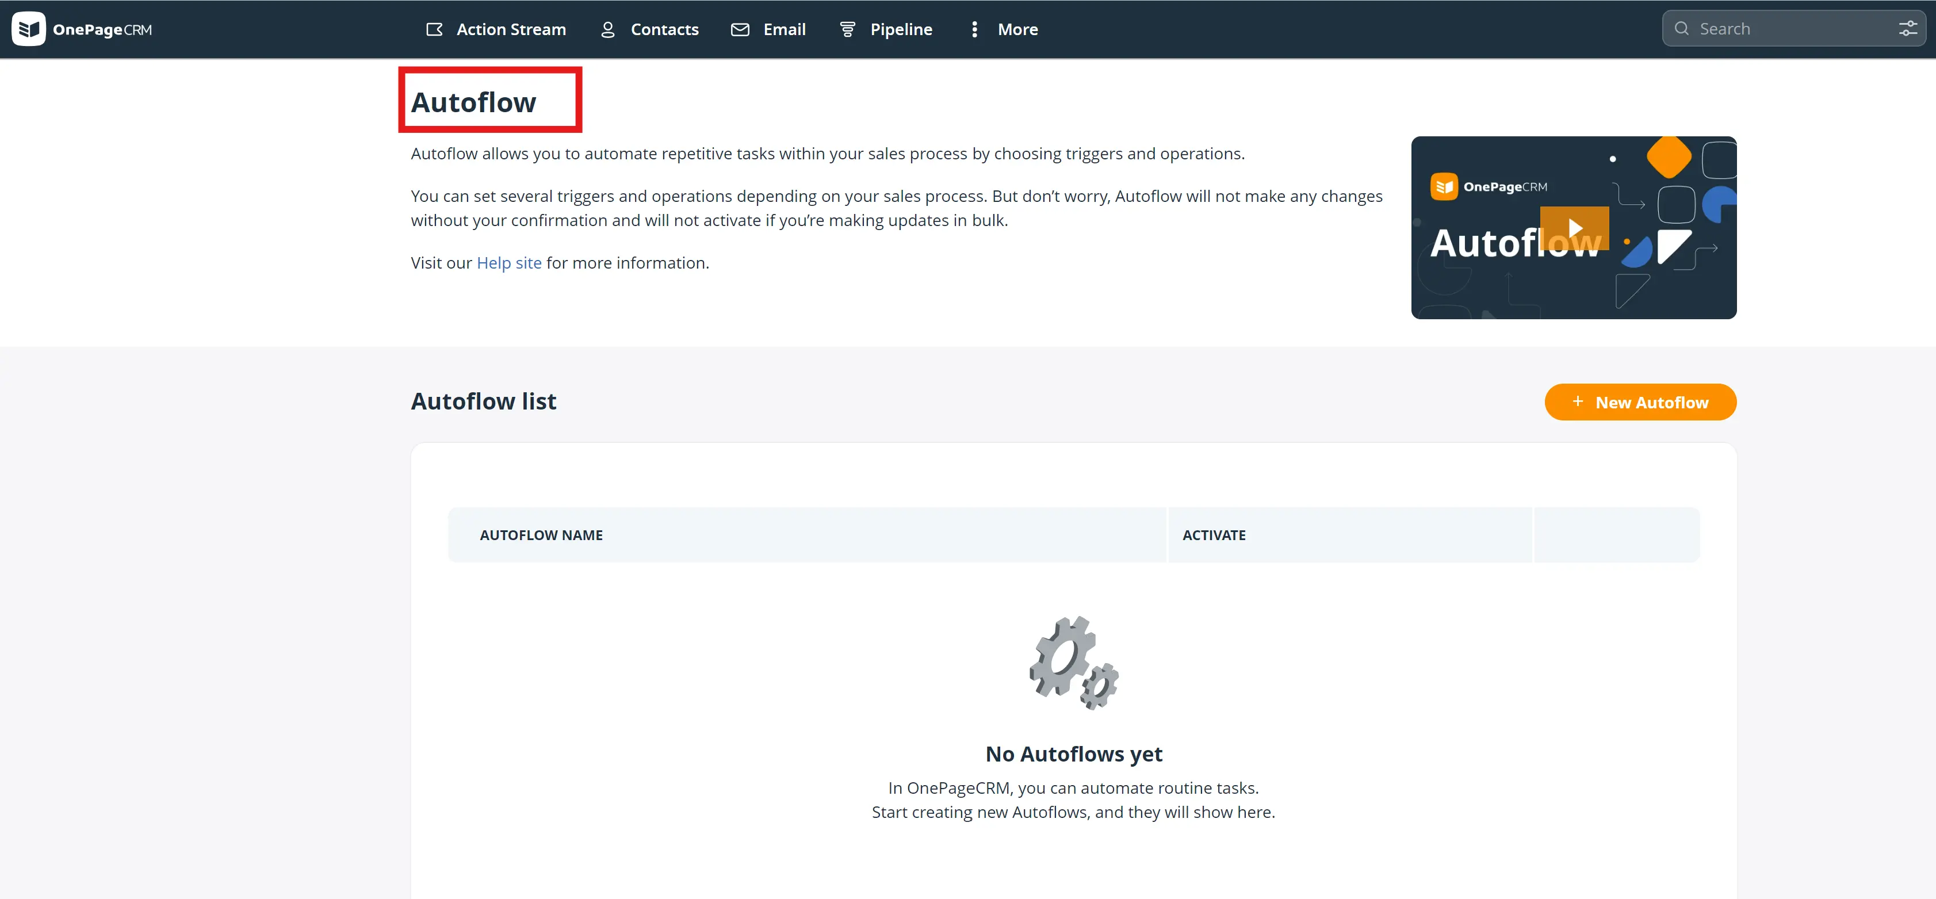The image size is (1936, 899).
Task: Open the Email menu item
Action: click(x=784, y=29)
